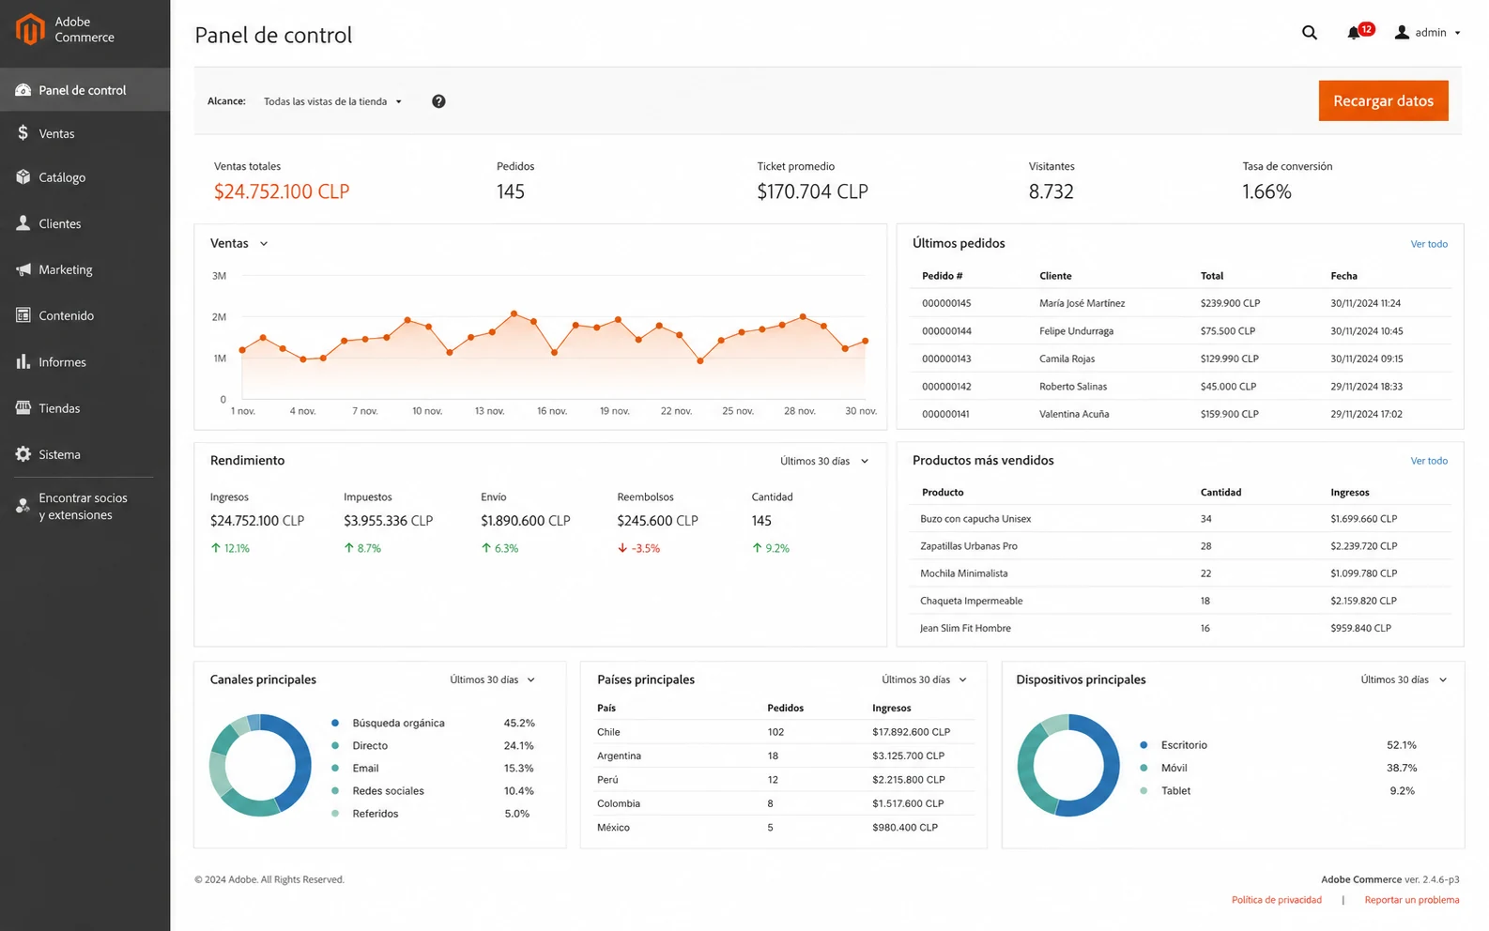The image size is (1489, 931).
Task: Open the admin account dropdown arrow
Action: (x=1457, y=33)
